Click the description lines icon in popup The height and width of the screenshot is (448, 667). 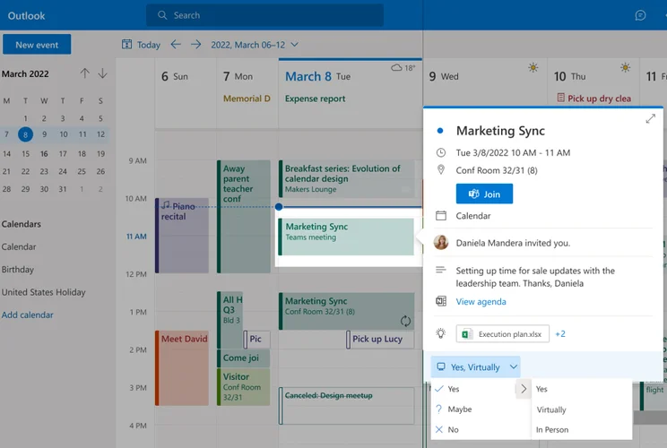pyautogui.click(x=441, y=270)
